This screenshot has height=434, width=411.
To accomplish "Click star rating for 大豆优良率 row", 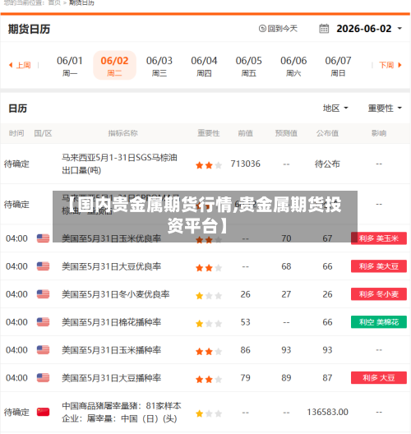I will point(209,268).
